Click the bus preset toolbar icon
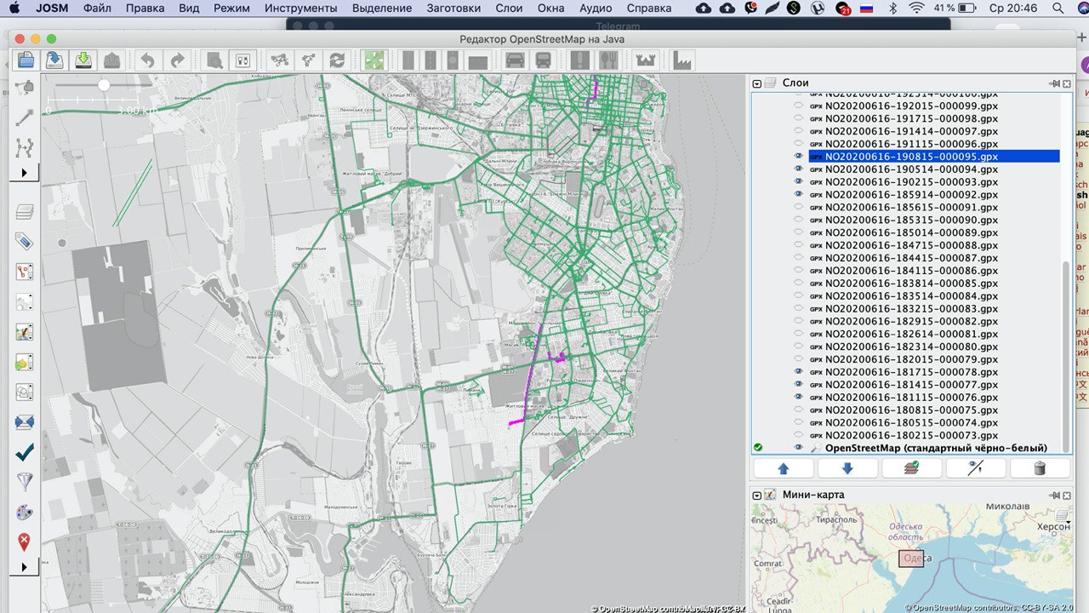Screen dimensions: 1089x613 pyautogui.click(x=542, y=60)
